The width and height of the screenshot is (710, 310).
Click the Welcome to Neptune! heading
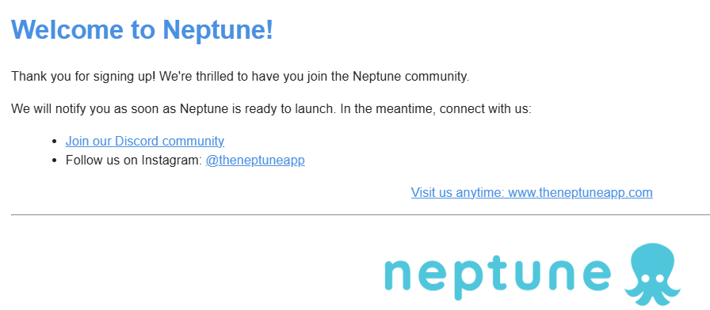click(142, 29)
